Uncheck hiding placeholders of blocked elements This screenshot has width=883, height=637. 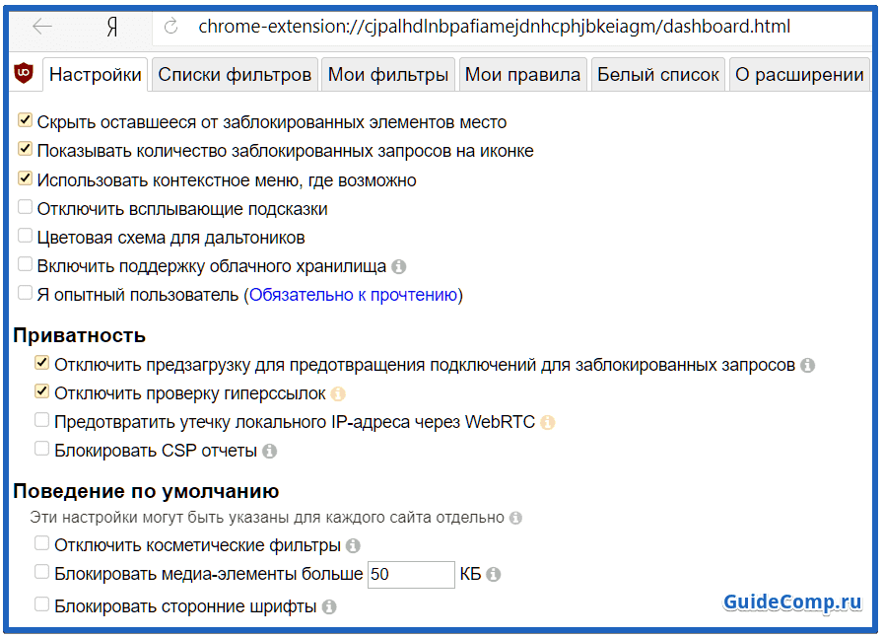click(x=24, y=121)
